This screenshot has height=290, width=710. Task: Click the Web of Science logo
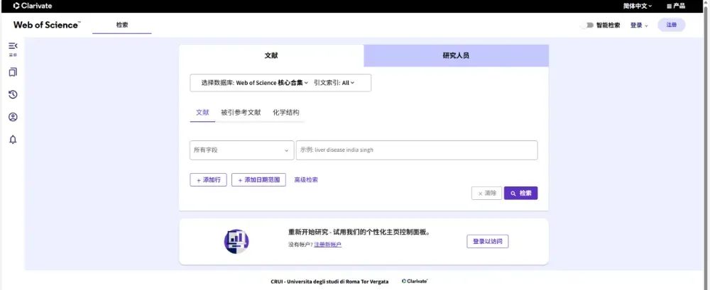tap(47, 25)
